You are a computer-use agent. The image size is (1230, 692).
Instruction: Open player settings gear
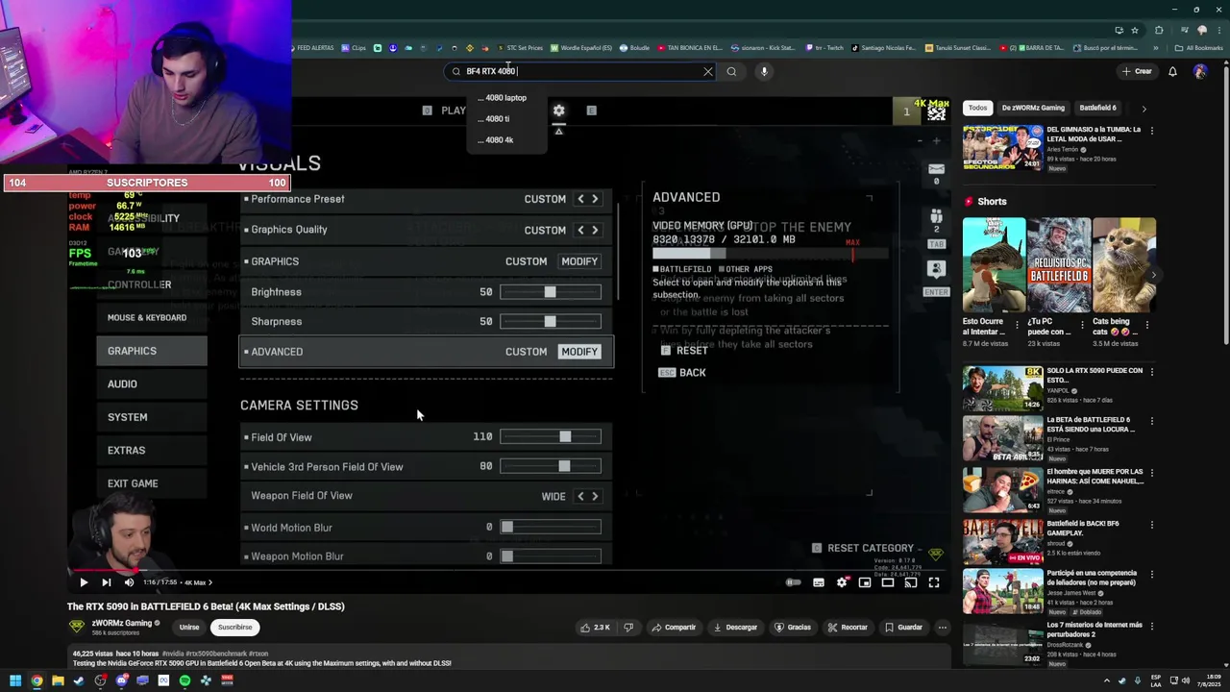click(842, 582)
